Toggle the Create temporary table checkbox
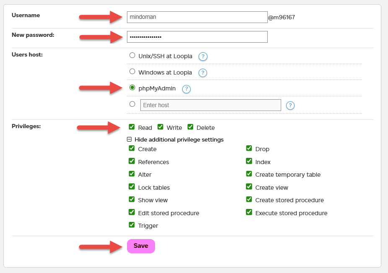The image size is (388, 273). coord(249,174)
